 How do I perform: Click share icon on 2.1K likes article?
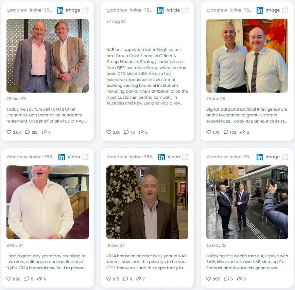[x=141, y=132]
